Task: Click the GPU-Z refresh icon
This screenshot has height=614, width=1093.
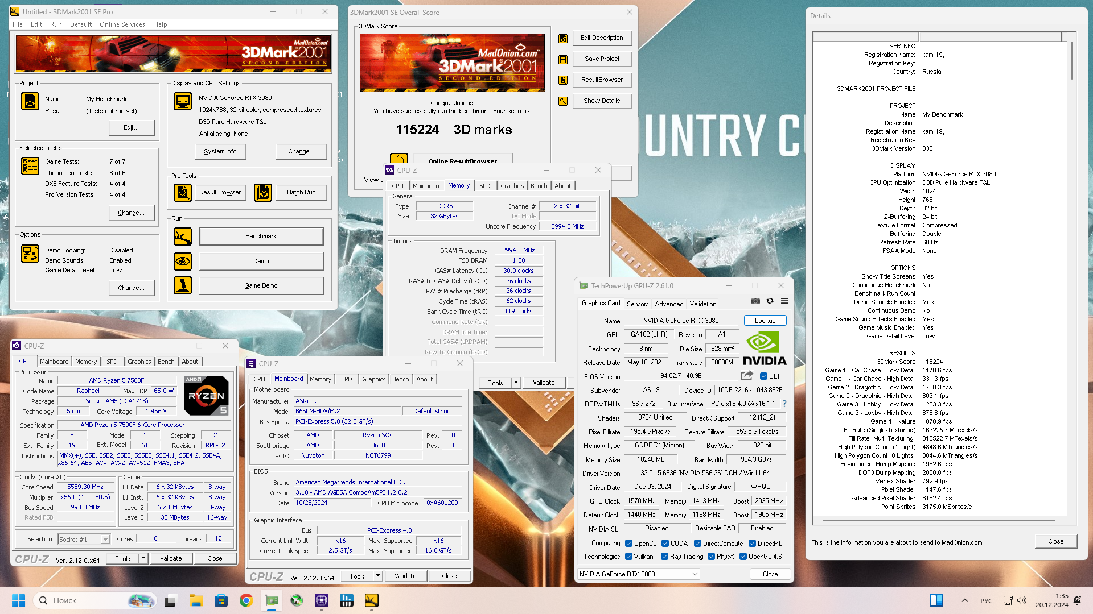Action: 770,301
